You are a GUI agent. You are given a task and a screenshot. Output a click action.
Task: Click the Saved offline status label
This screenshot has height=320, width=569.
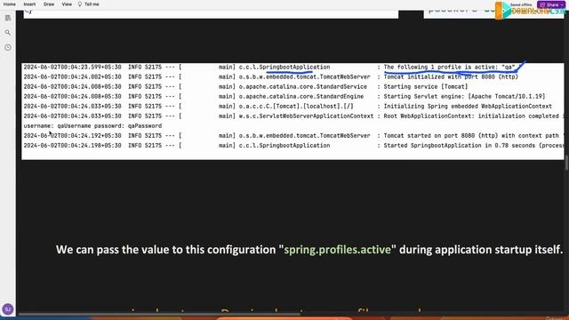pyautogui.click(x=521, y=4)
